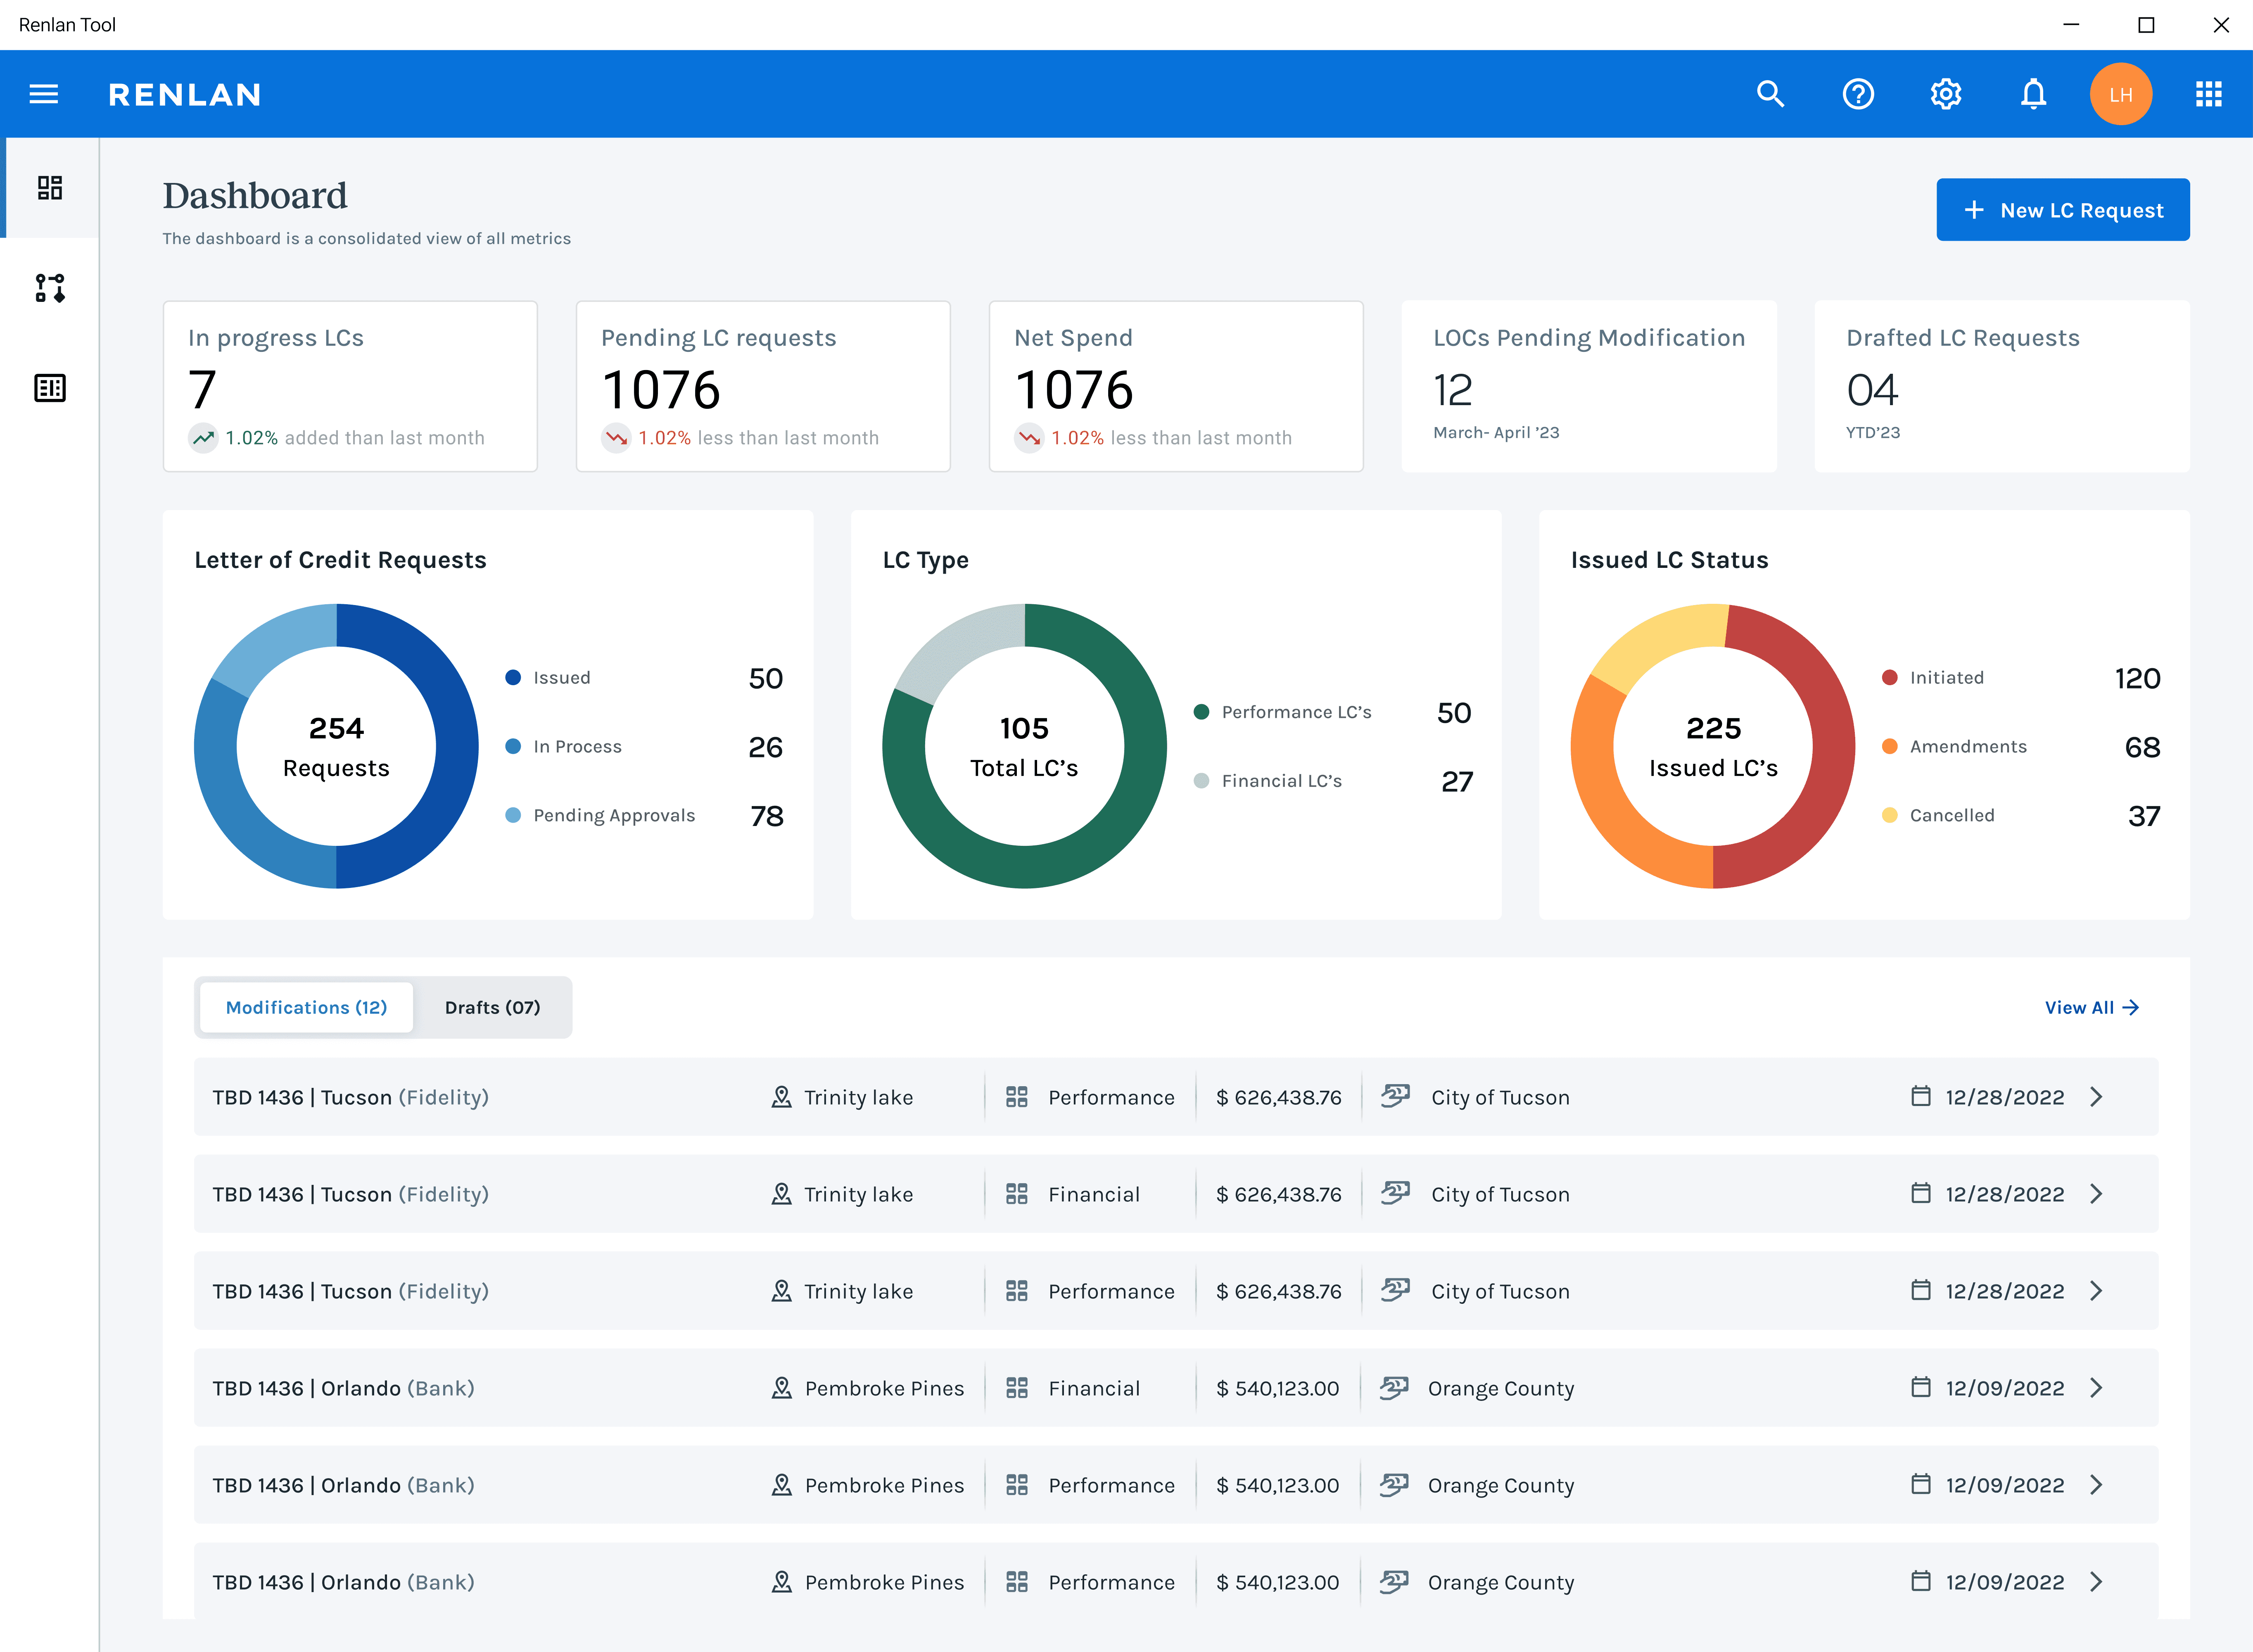Image resolution: width=2253 pixels, height=1652 pixels.
Task: Click the LH user avatar
Action: 2120,94
